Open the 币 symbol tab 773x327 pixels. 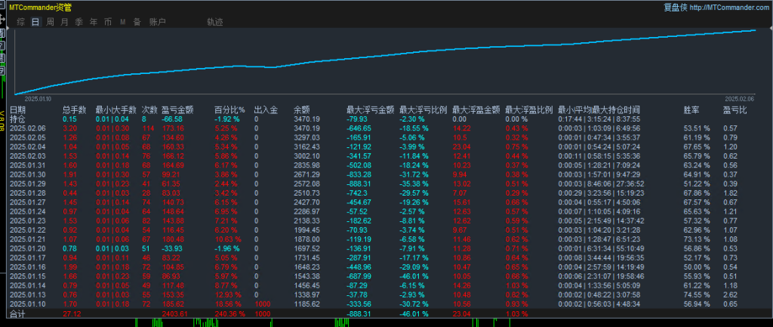point(108,22)
